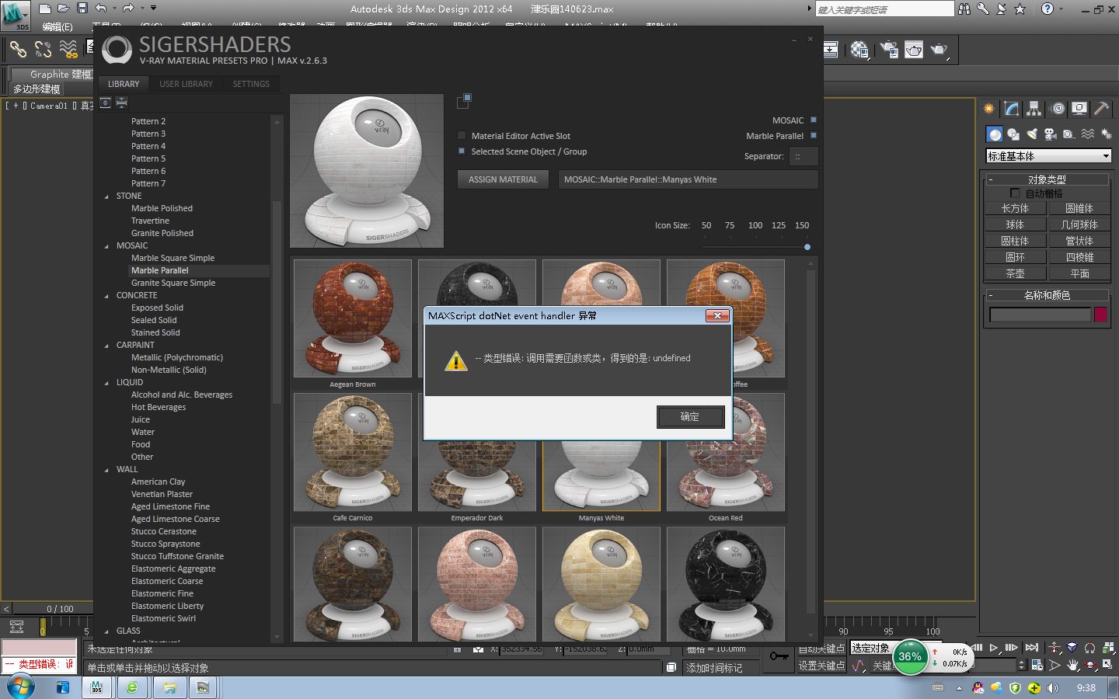Click the Undo arrow icon
The image size is (1119, 699).
pos(101,9)
